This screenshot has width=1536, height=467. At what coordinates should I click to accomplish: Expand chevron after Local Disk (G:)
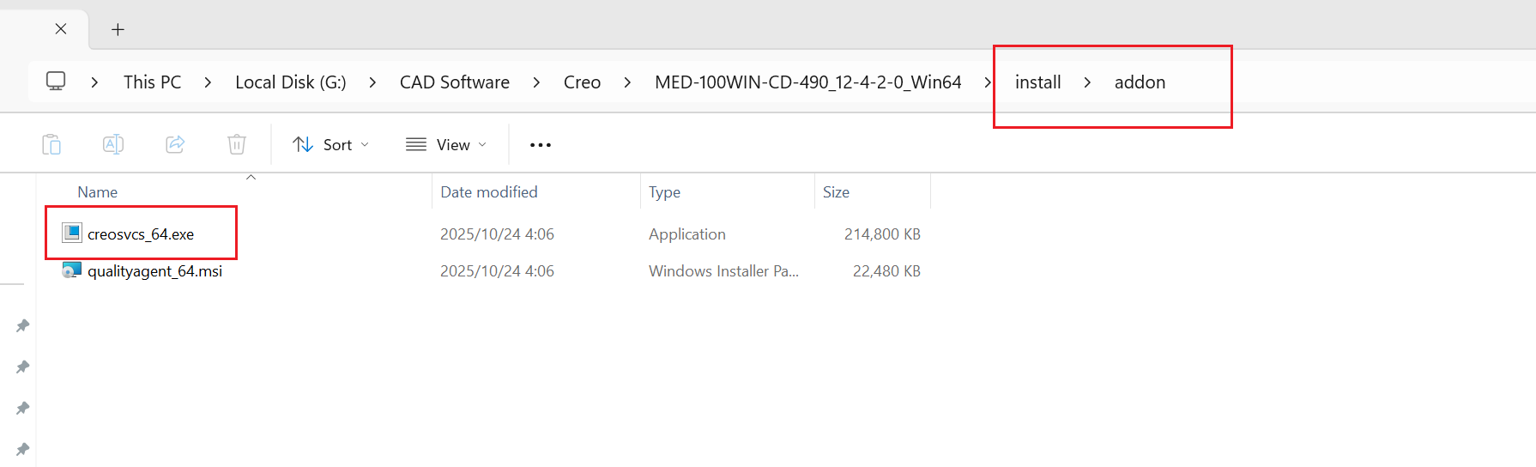(372, 82)
